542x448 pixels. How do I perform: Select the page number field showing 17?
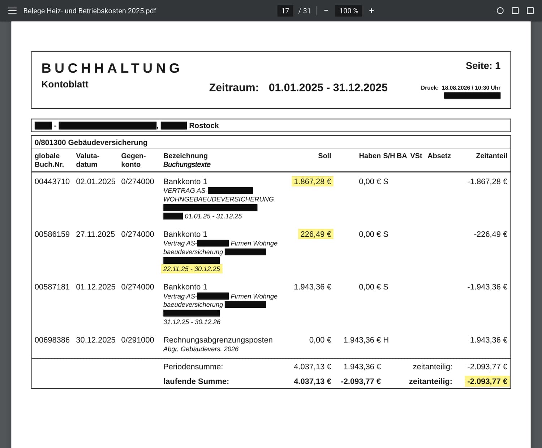tap(285, 11)
